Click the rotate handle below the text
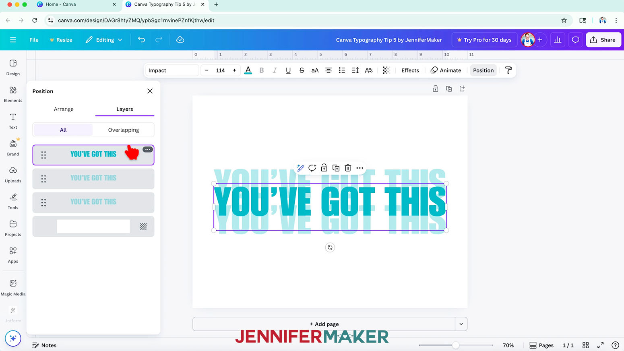The height and width of the screenshot is (351, 624). tap(330, 248)
